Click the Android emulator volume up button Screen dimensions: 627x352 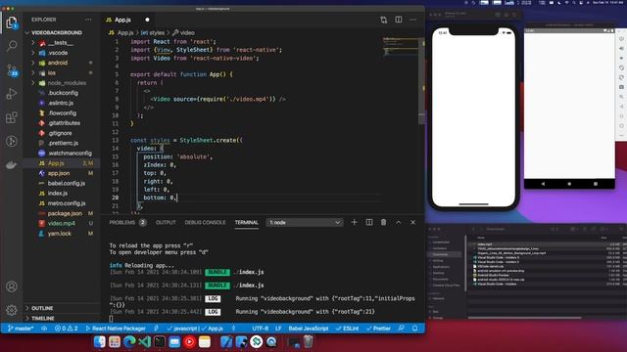pyautogui.click(x=621, y=48)
